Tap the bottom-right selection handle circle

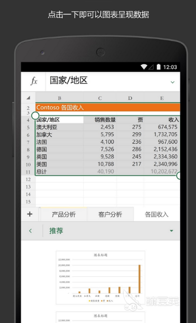point(179,176)
